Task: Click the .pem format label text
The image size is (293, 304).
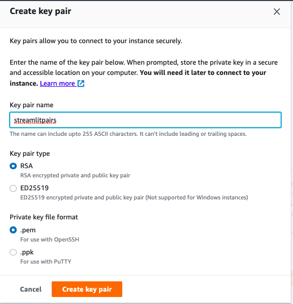Action: pos(28,230)
